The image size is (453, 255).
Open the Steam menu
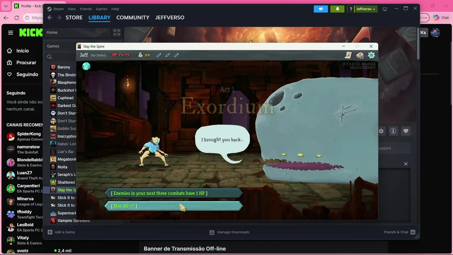56,9
